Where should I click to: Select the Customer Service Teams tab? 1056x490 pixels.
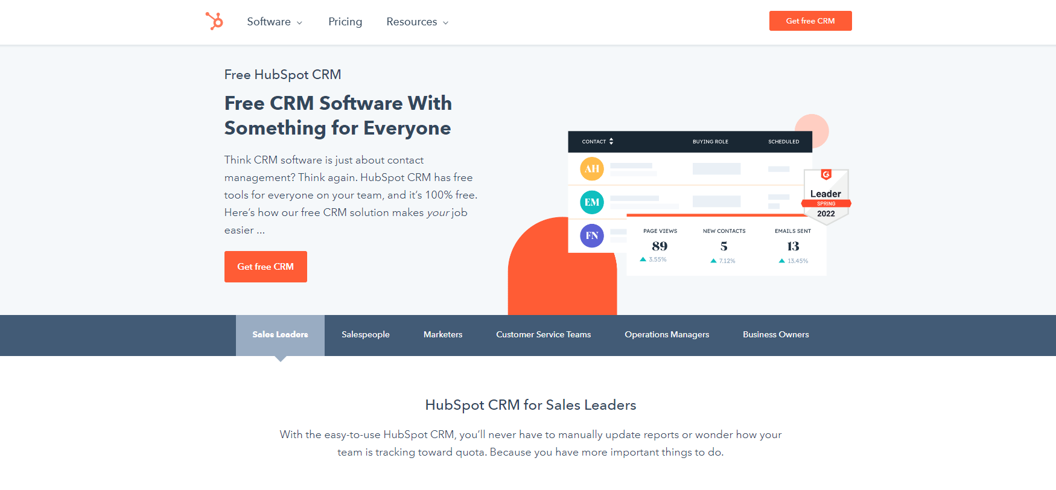[x=544, y=335]
